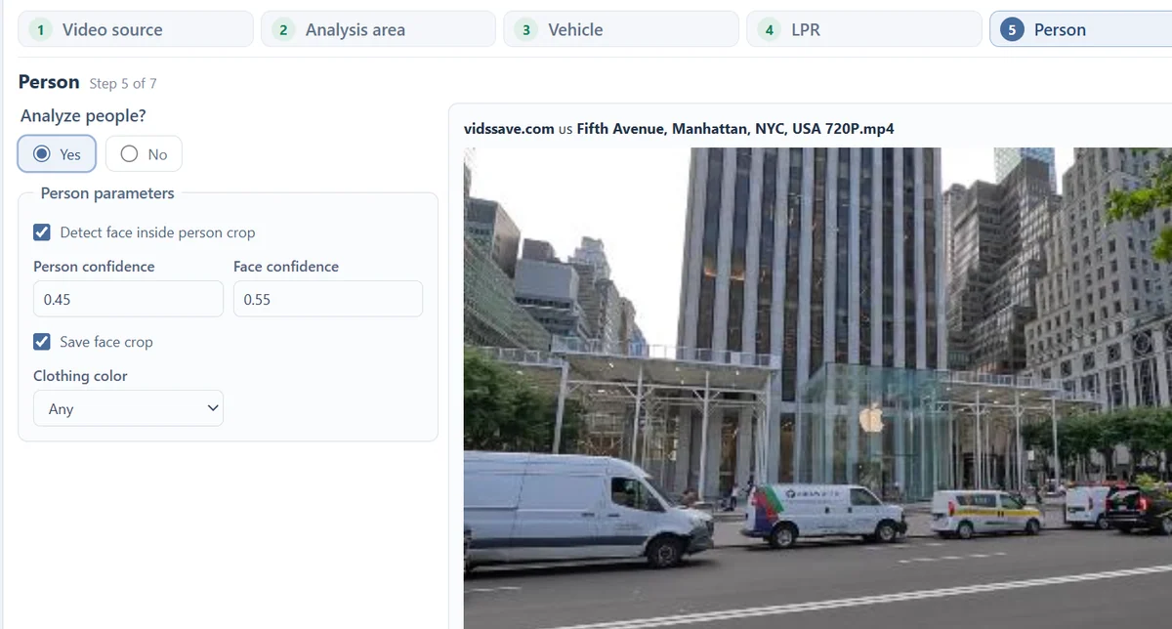Click the 'Clothing color' label
1172x629 pixels.
coord(80,376)
